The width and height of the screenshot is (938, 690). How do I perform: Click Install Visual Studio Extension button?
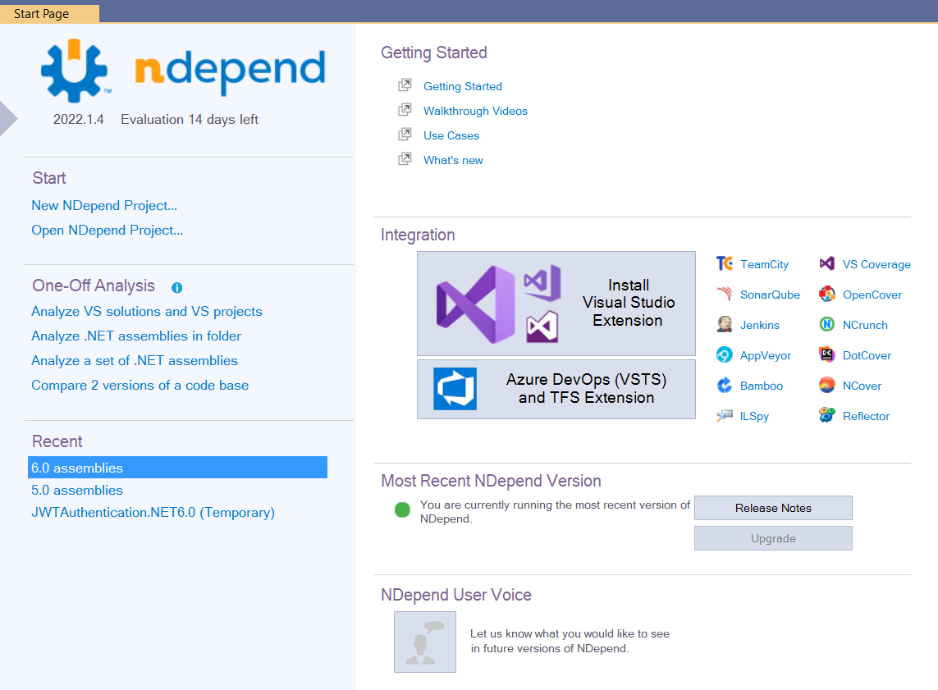(x=556, y=304)
